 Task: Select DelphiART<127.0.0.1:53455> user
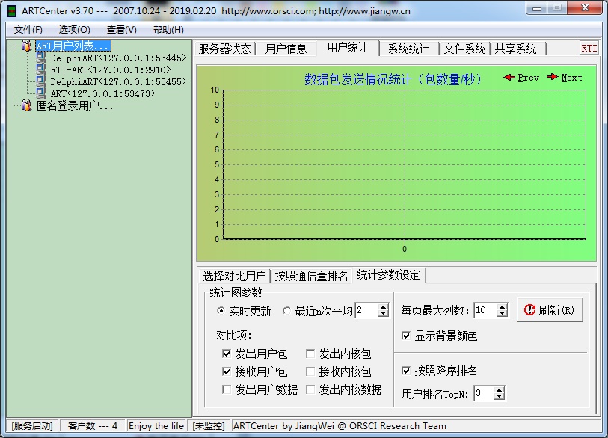(118, 81)
